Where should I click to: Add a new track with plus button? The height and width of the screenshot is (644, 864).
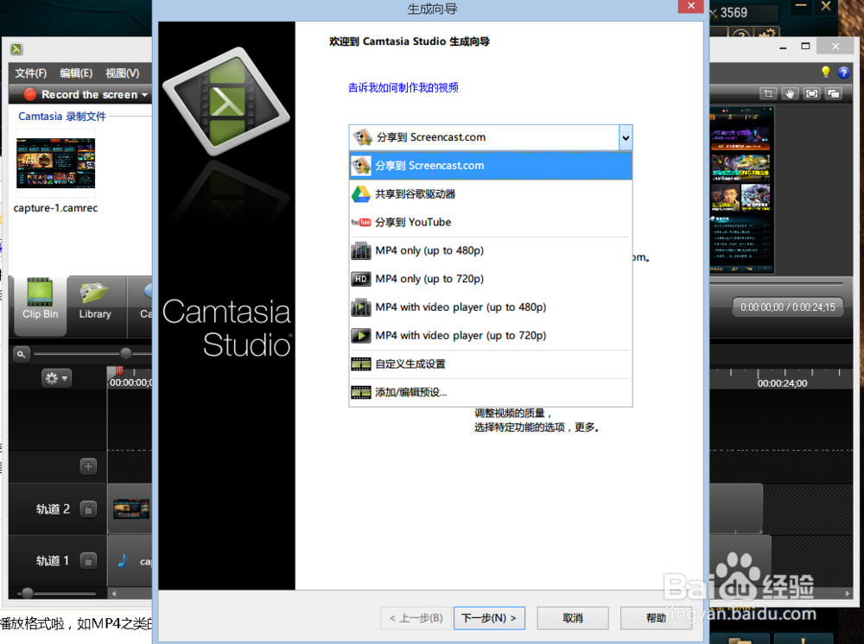(88, 466)
